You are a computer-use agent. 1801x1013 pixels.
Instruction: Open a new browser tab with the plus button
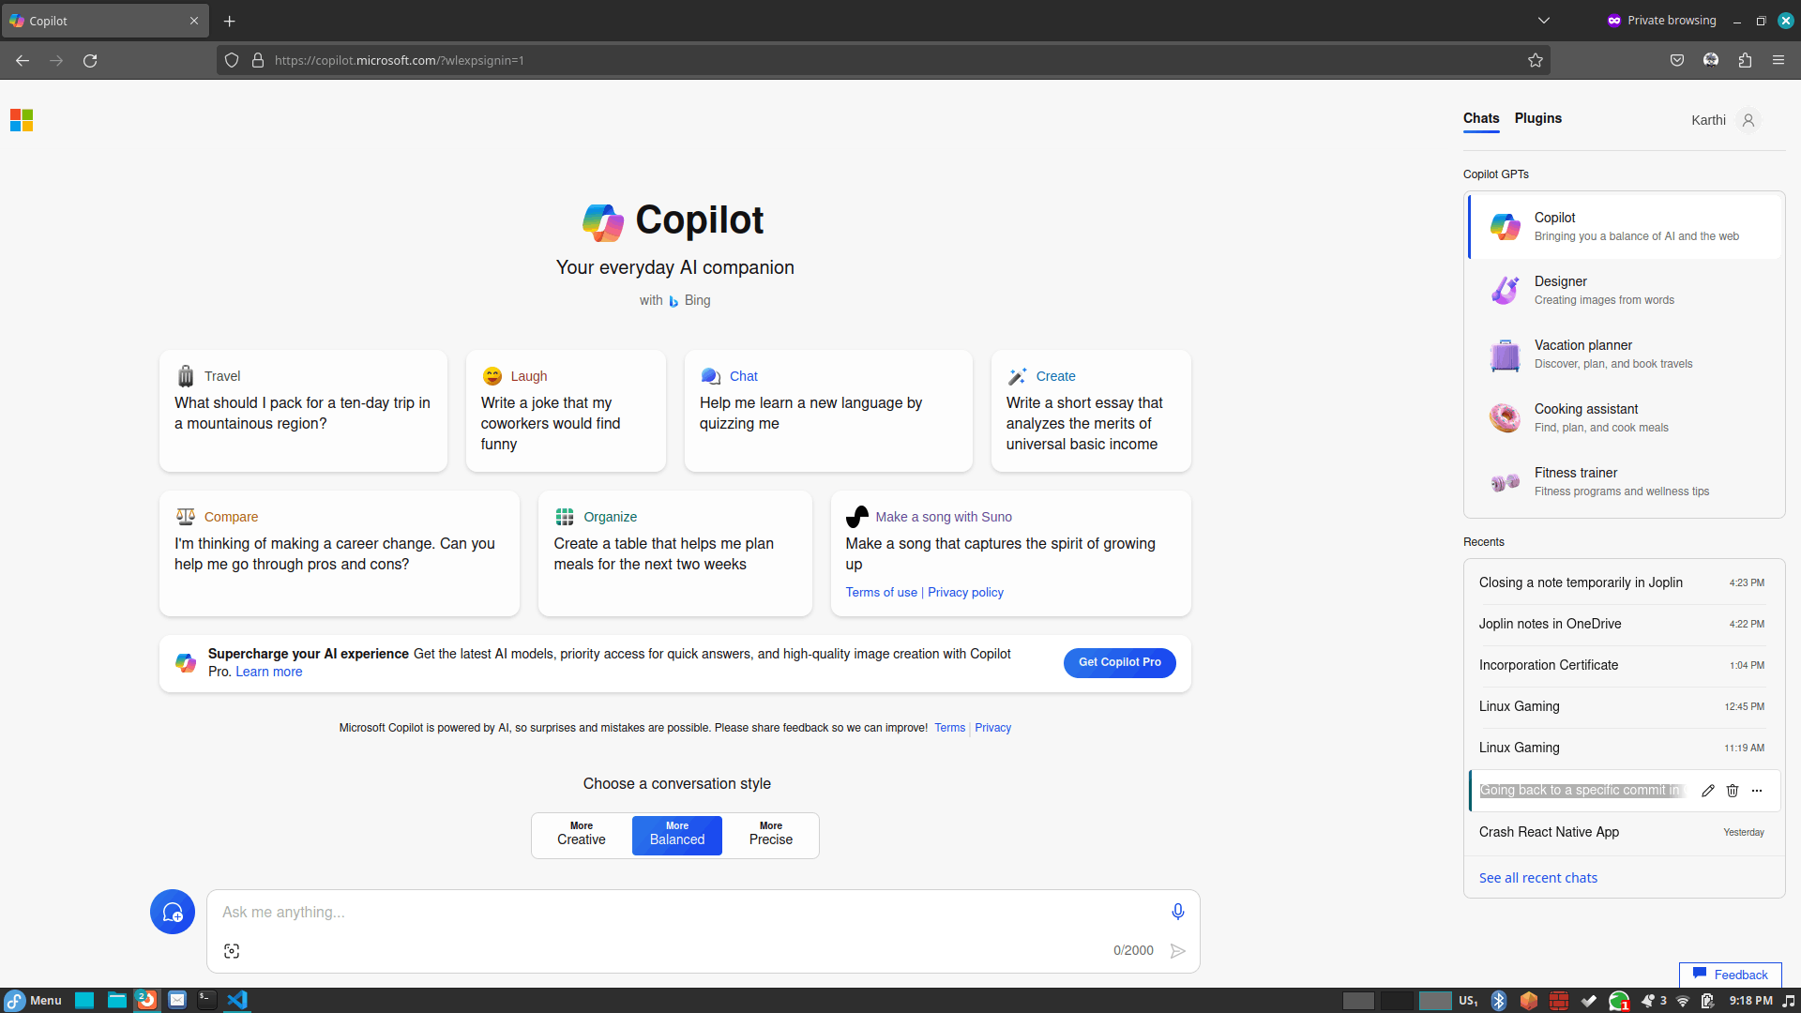click(x=230, y=21)
